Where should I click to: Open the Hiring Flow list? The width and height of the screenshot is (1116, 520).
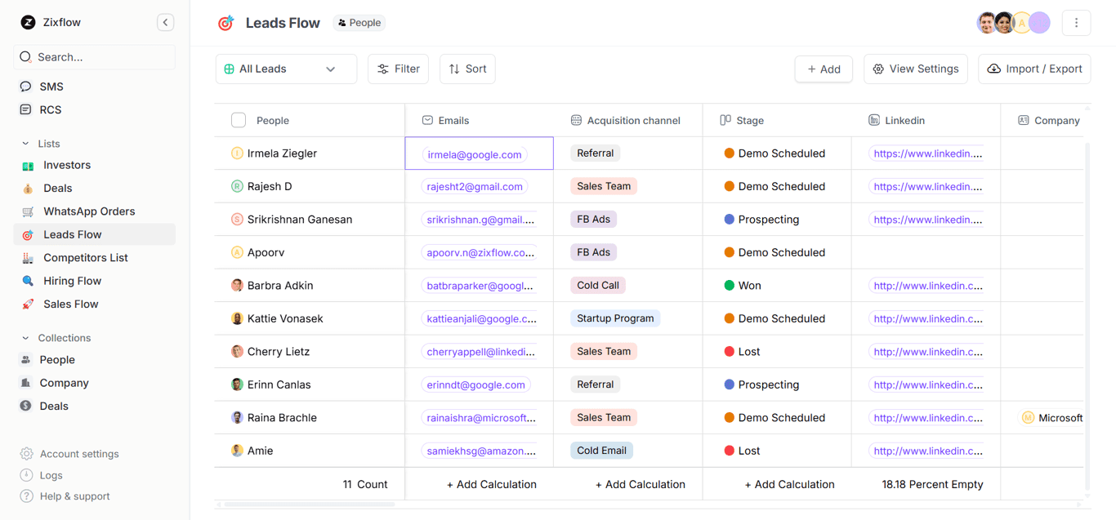point(74,280)
